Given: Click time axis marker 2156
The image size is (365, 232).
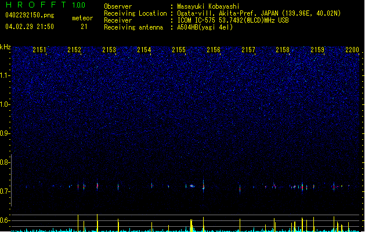Looking at the screenshot, I should pos(214,50).
